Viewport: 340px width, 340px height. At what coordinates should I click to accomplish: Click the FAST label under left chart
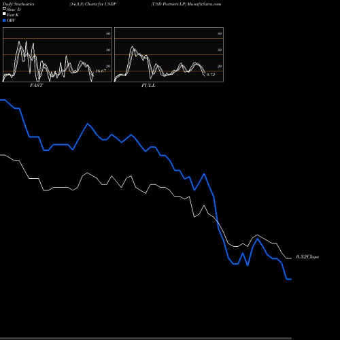[36, 86]
